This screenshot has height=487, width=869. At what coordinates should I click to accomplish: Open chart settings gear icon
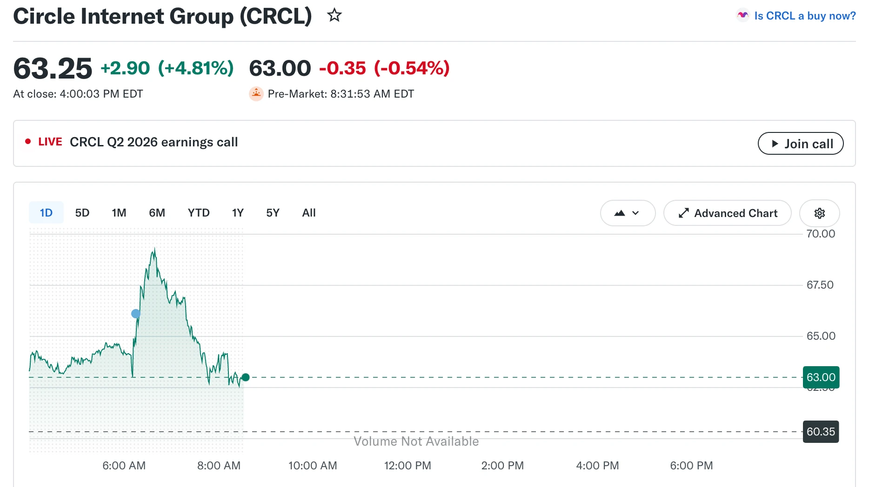pos(820,213)
